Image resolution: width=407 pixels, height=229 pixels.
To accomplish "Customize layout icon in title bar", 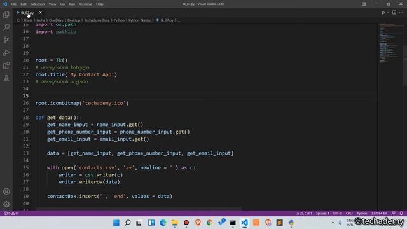I will (364, 4).
